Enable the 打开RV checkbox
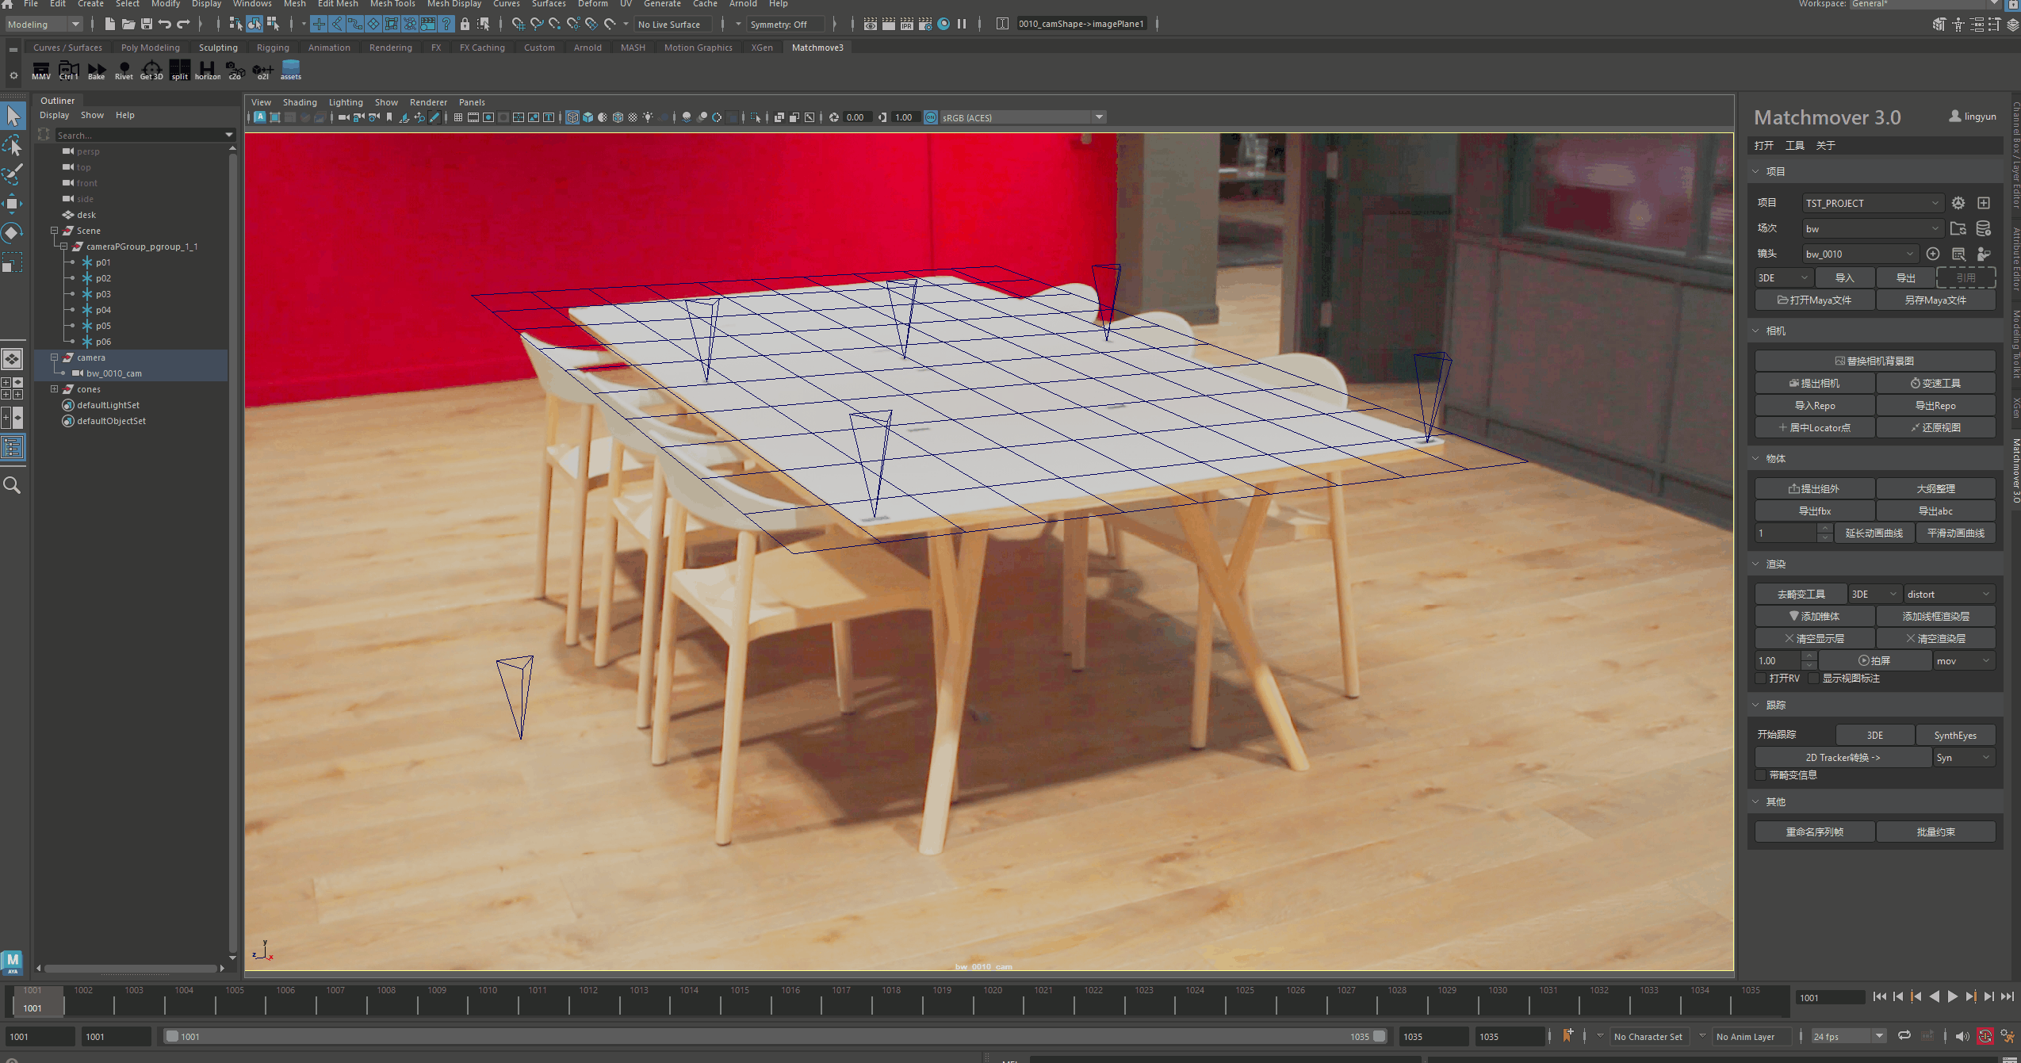 pos(1762,679)
